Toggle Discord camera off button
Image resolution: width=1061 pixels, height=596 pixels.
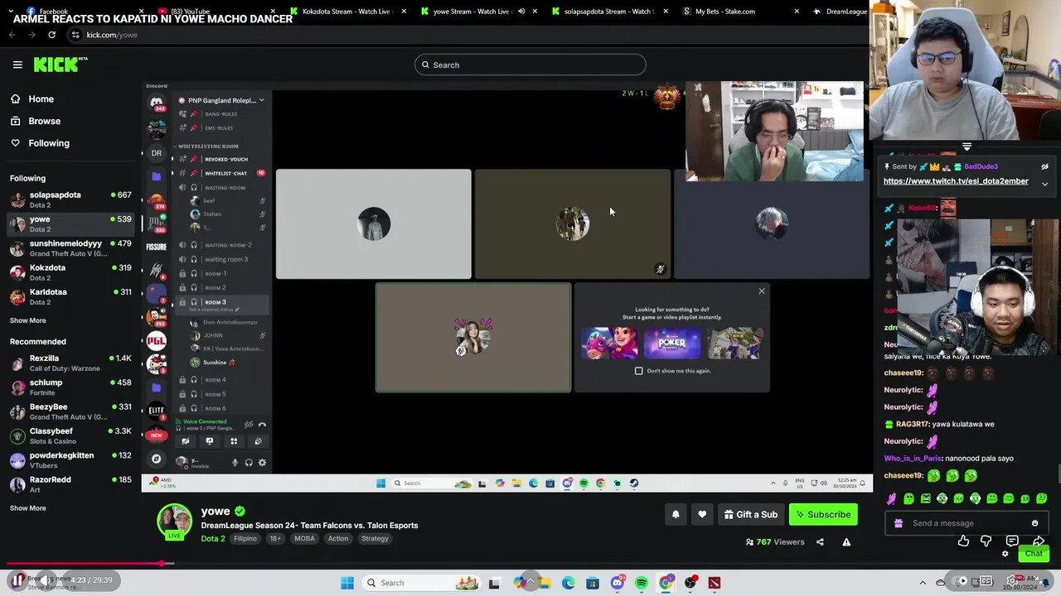(186, 441)
